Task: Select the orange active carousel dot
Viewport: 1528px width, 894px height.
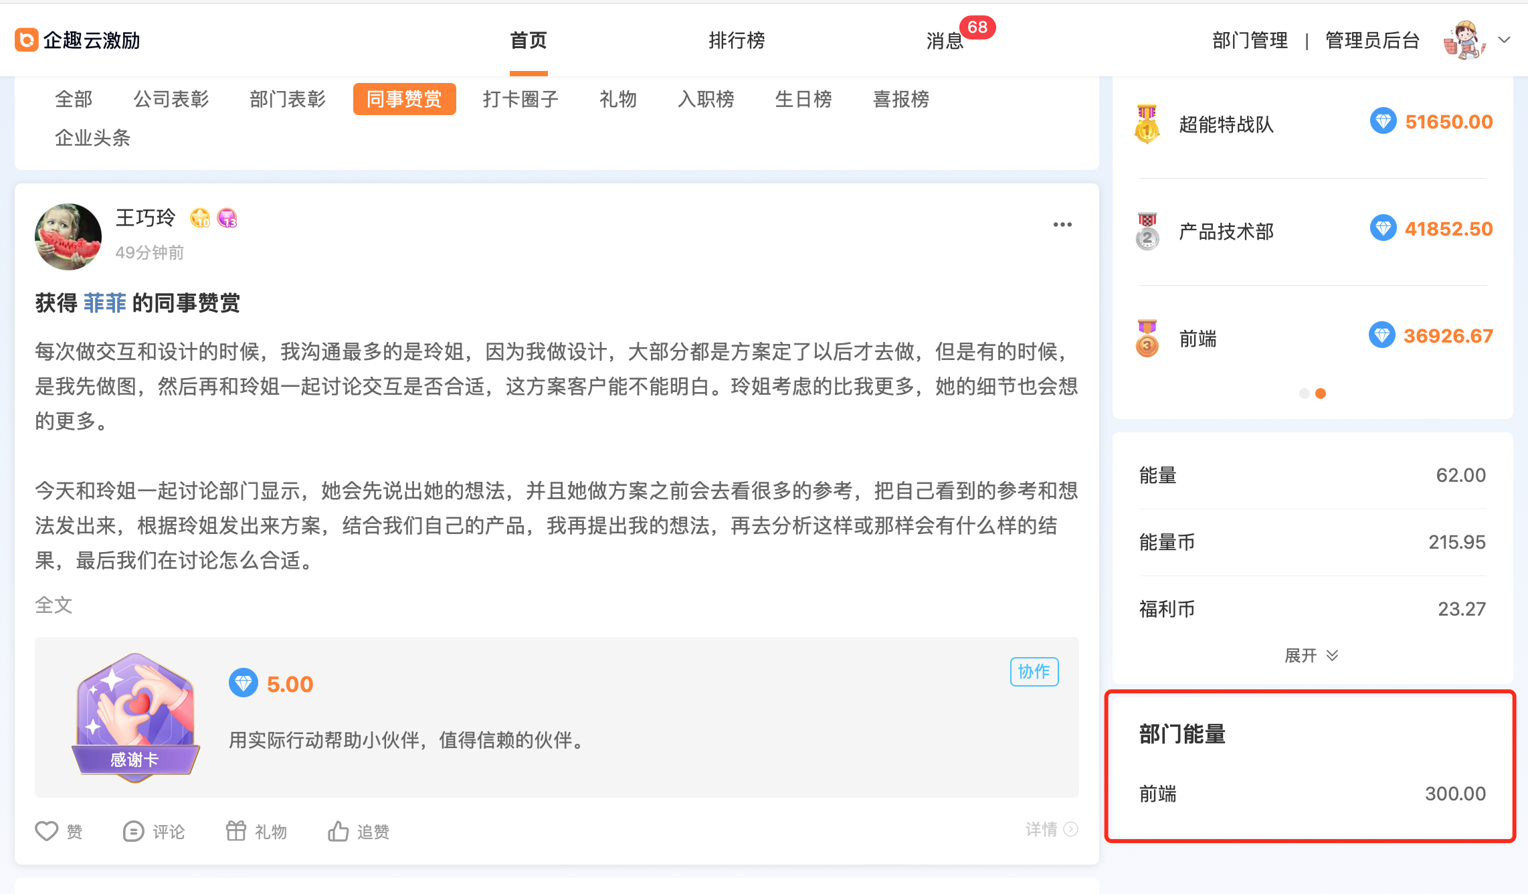Action: click(x=1321, y=393)
